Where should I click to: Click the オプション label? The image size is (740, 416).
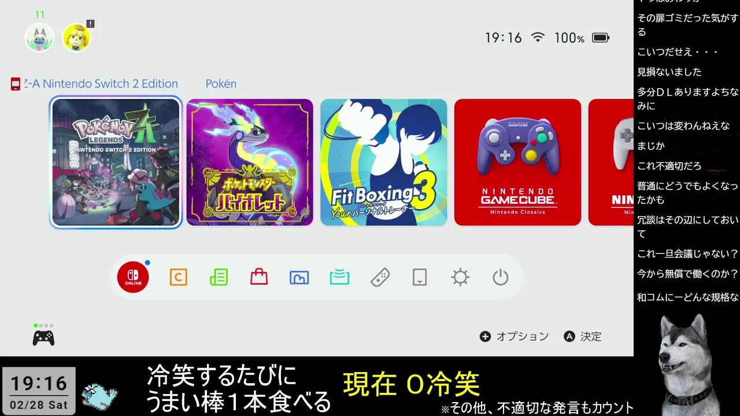coord(523,336)
